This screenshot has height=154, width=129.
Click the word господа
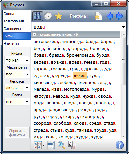click(60, 69)
